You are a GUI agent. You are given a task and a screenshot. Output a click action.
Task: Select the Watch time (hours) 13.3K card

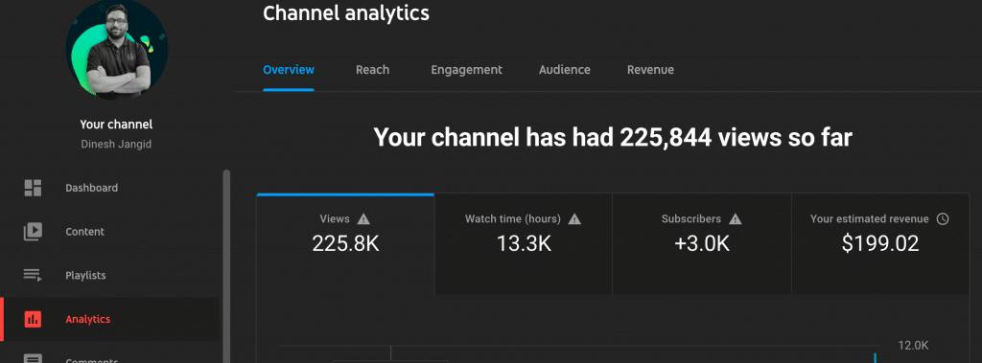tap(523, 244)
